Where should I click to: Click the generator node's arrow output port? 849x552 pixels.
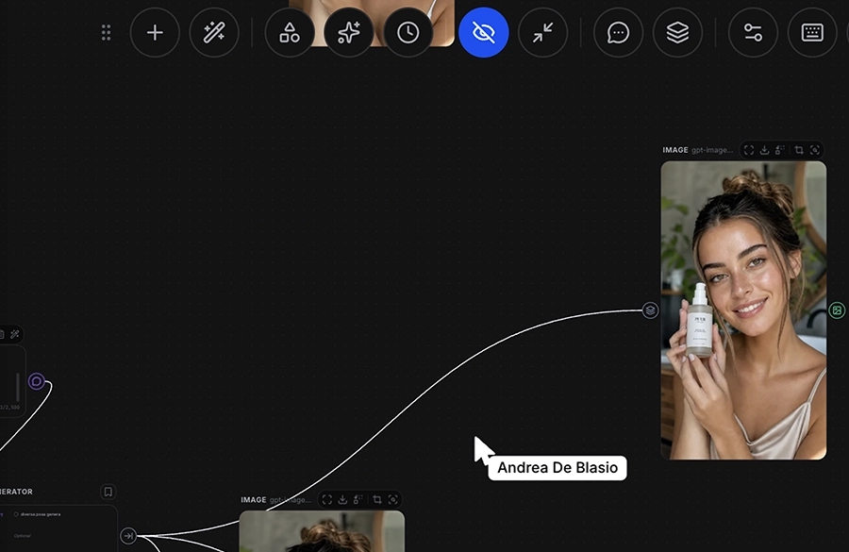coord(128,536)
